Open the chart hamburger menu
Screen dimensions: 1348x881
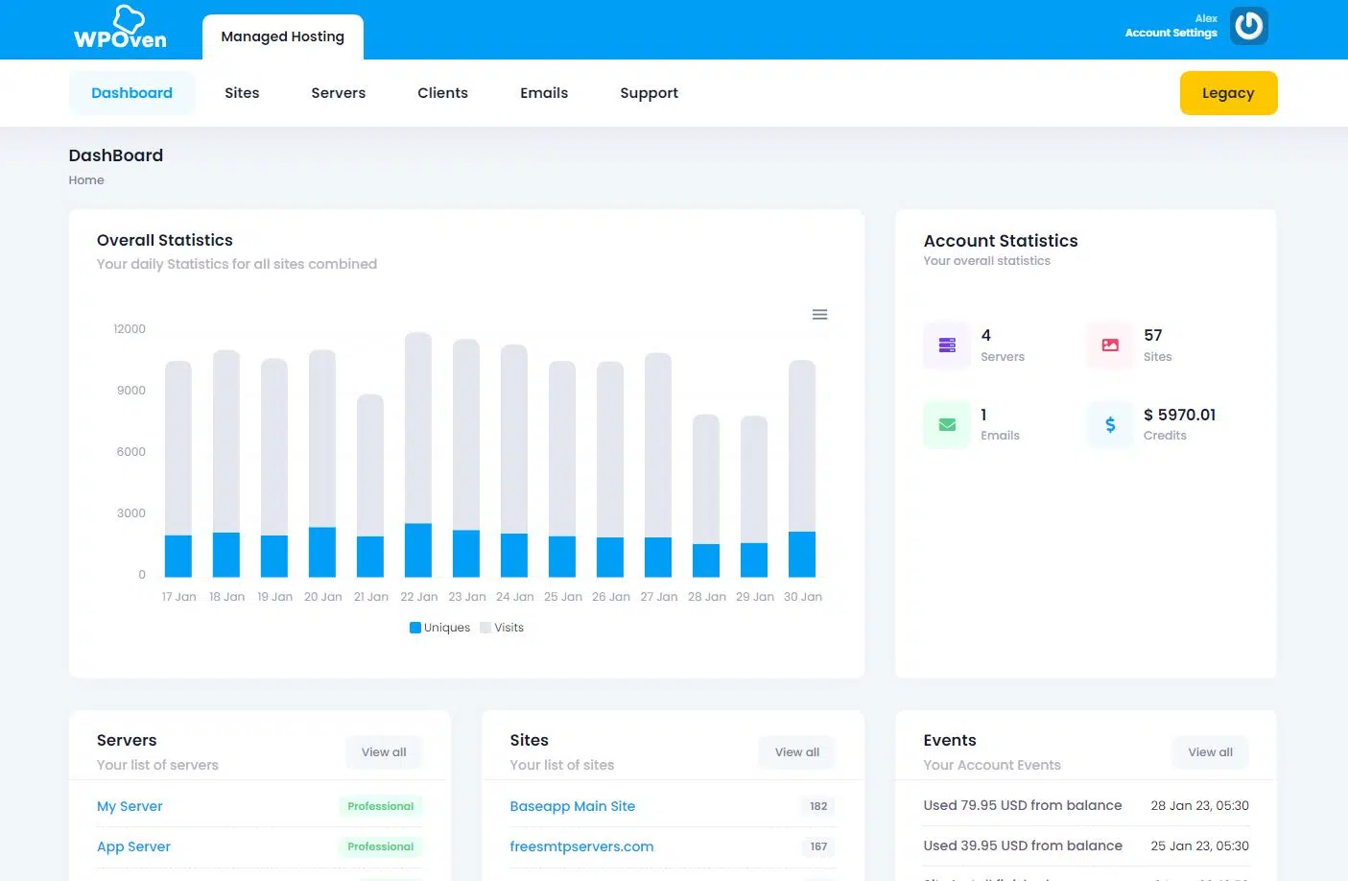pyautogui.click(x=819, y=315)
